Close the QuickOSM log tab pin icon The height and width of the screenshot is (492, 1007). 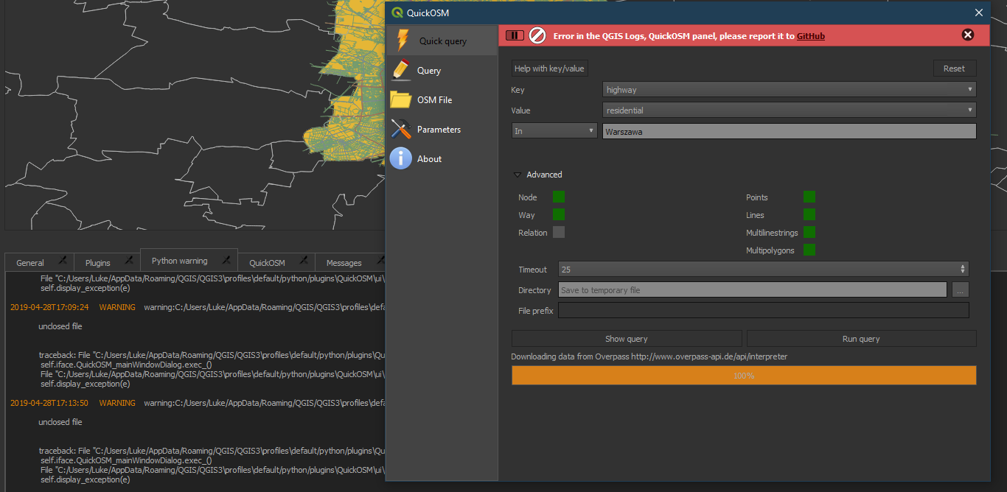(303, 261)
